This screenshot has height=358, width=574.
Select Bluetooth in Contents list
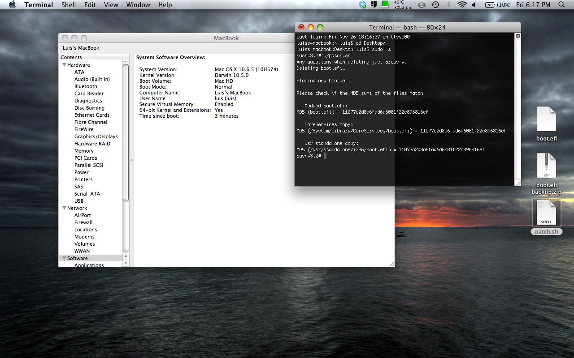(86, 86)
